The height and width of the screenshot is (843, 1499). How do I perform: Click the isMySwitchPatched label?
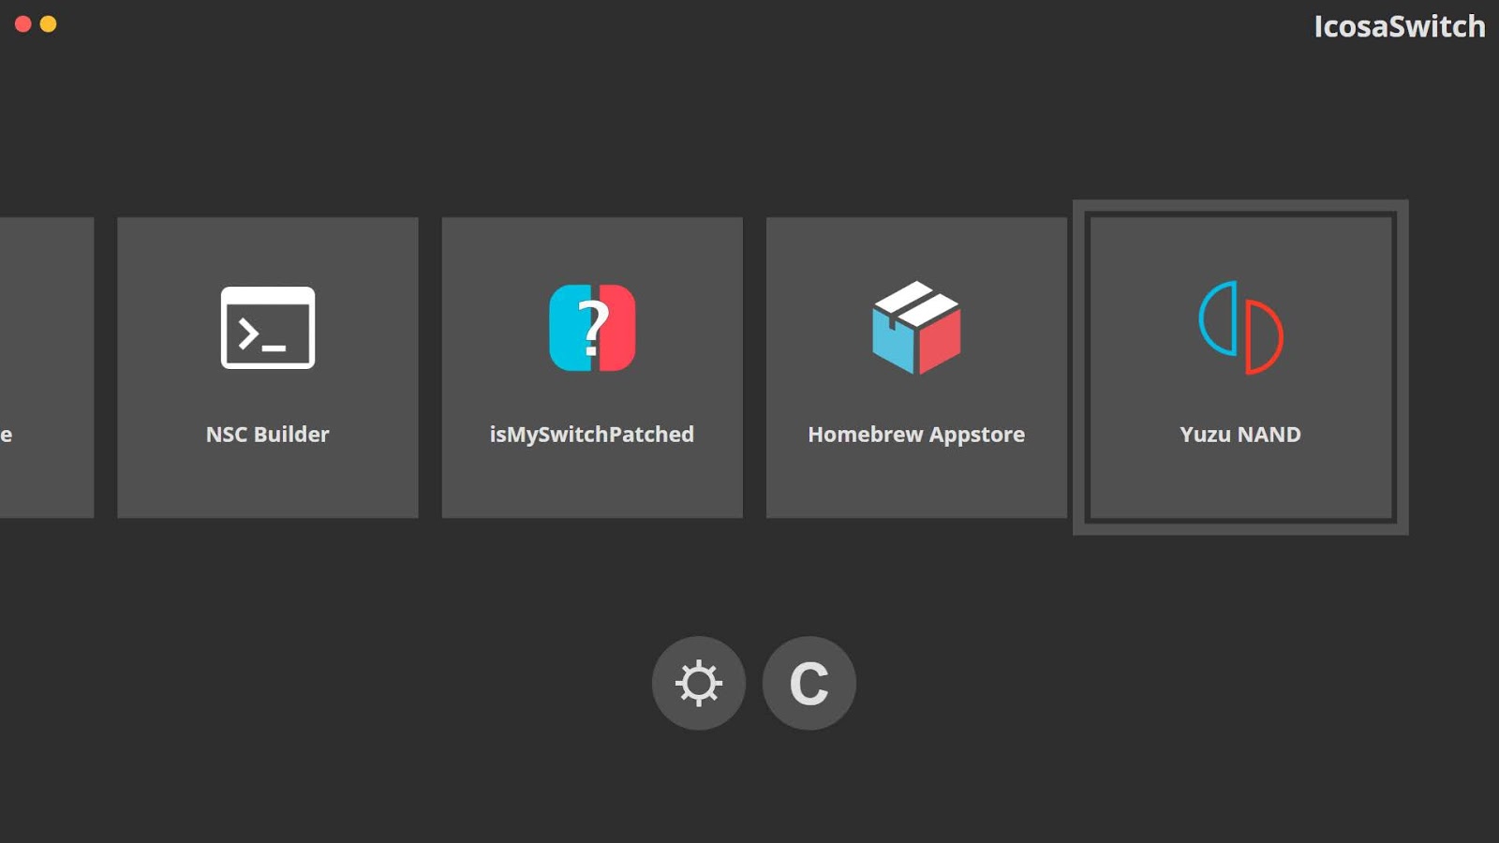point(592,435)
